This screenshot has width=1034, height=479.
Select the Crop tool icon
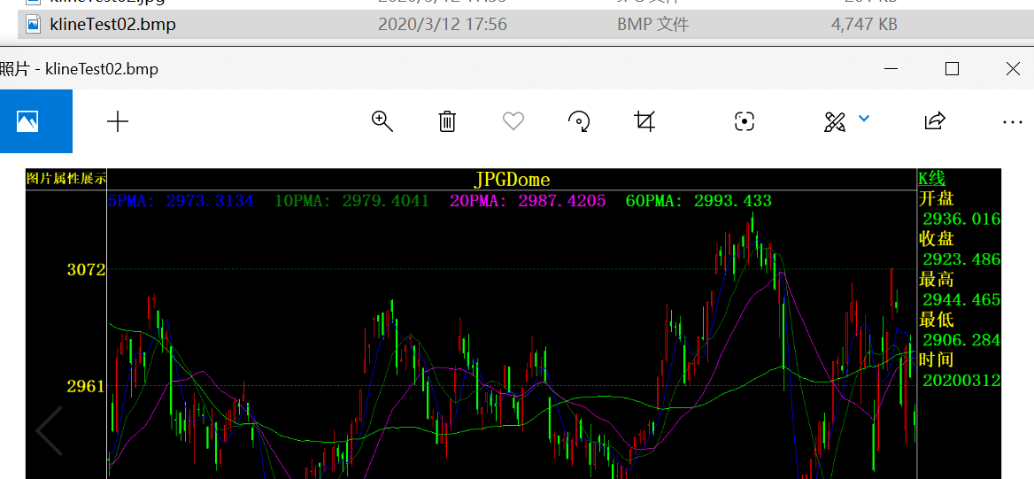[645, 121]
